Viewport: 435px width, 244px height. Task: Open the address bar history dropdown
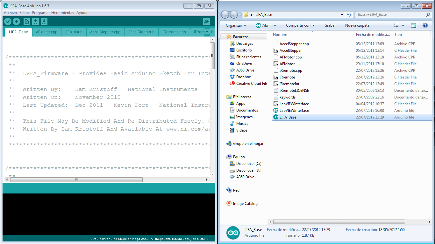pos(342,15)
